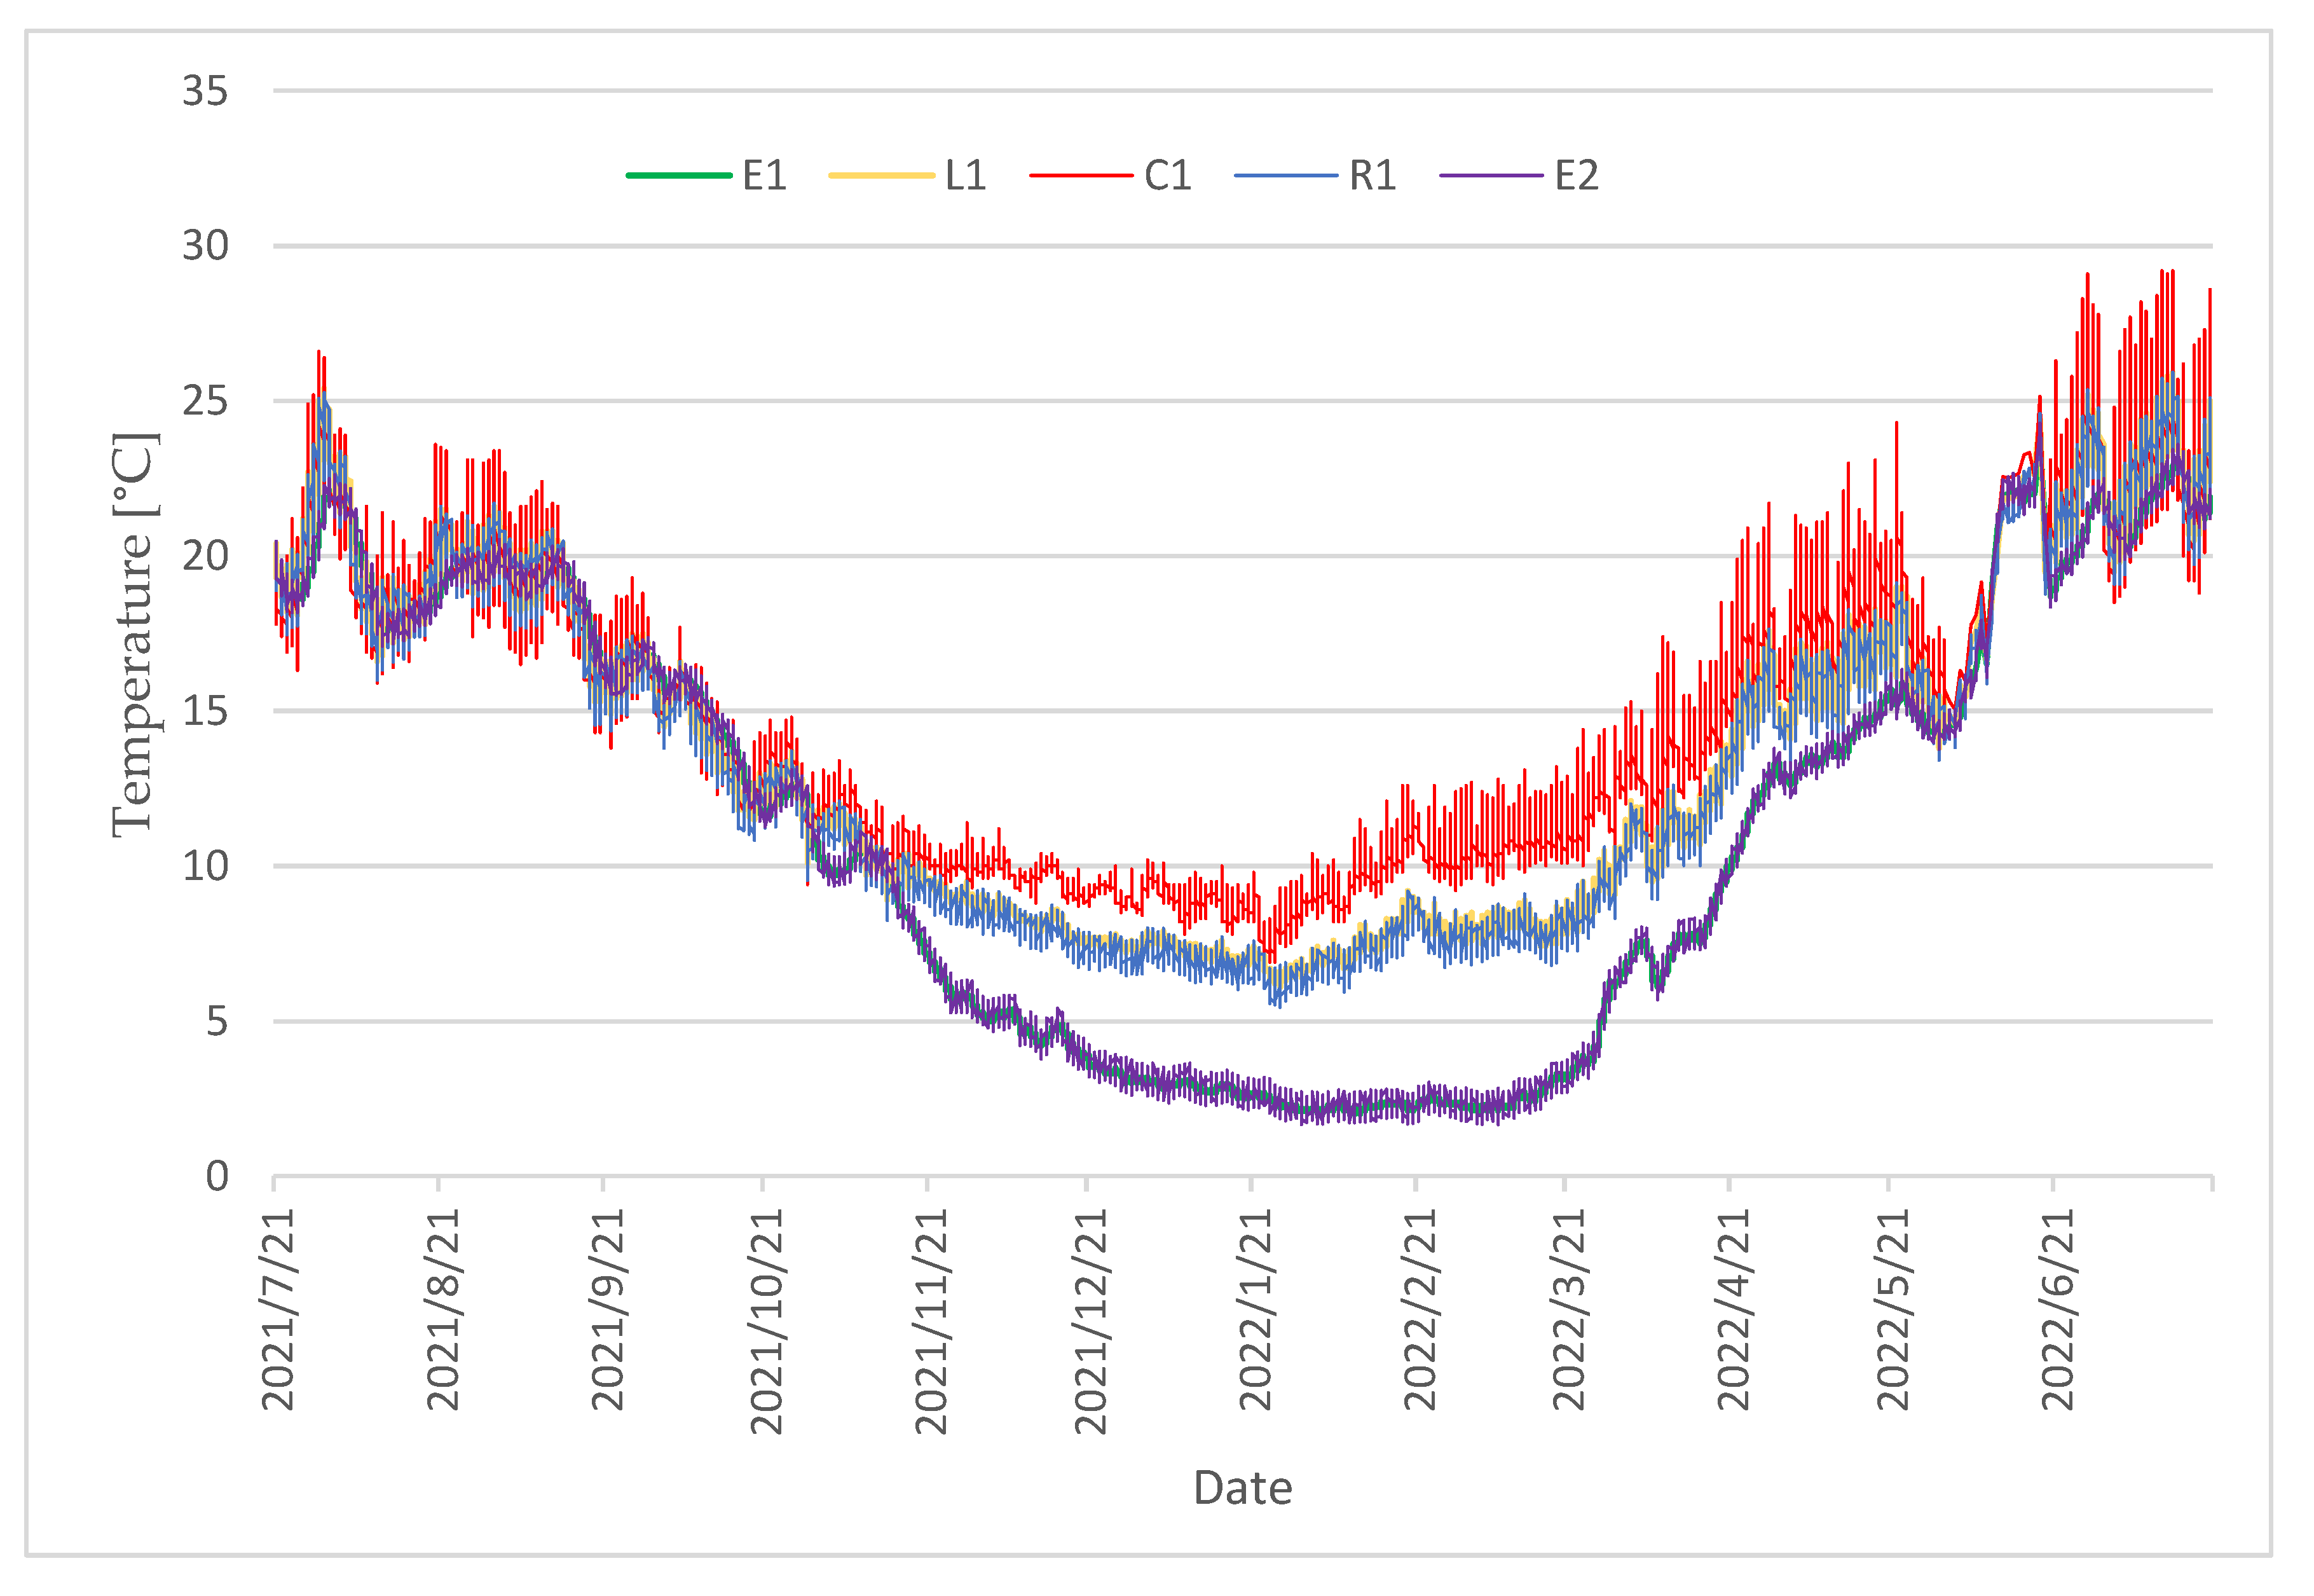Click the red C1 legend line swatch
The height and width of the screenshot is (1596, 2314).
(1081, 176)
